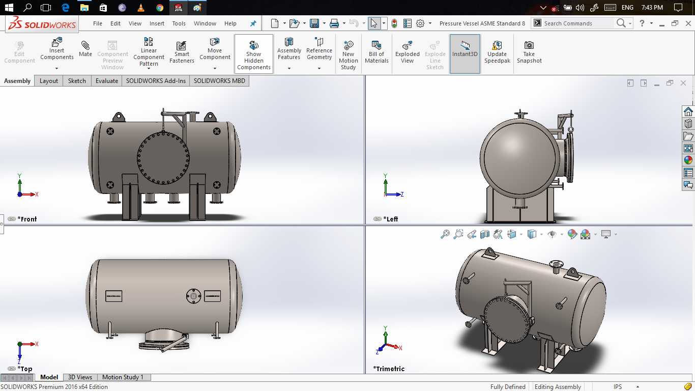The image size is (695, 391).
Task: Click the Zoom to Fit icon
Action: point(445,234)
